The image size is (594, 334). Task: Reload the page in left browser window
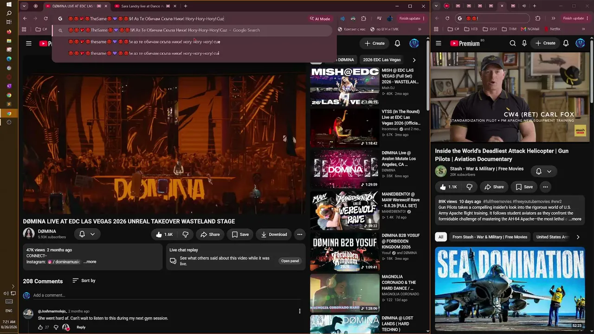(45, 19)
